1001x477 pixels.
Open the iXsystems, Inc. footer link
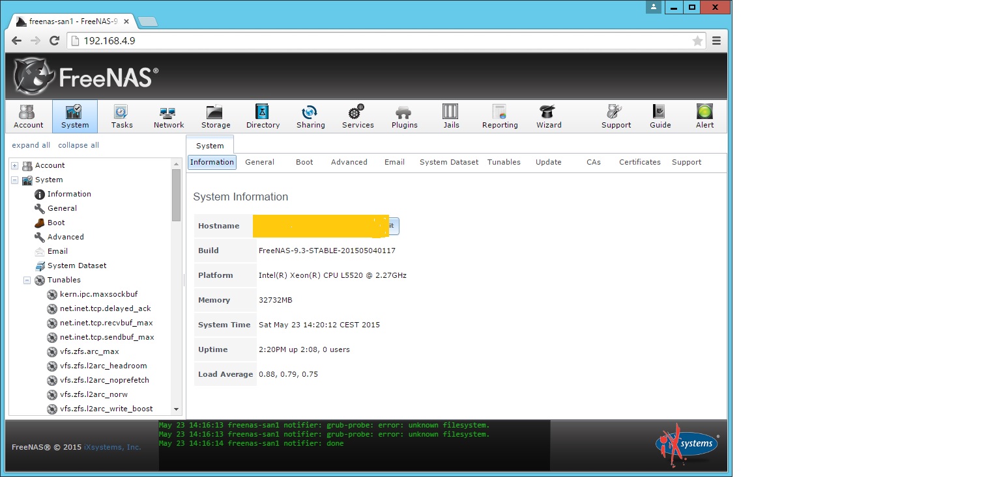point(113,447)
